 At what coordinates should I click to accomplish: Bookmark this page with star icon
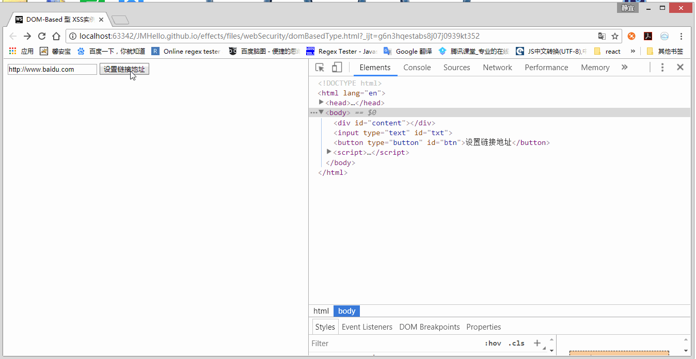point(615,36)
